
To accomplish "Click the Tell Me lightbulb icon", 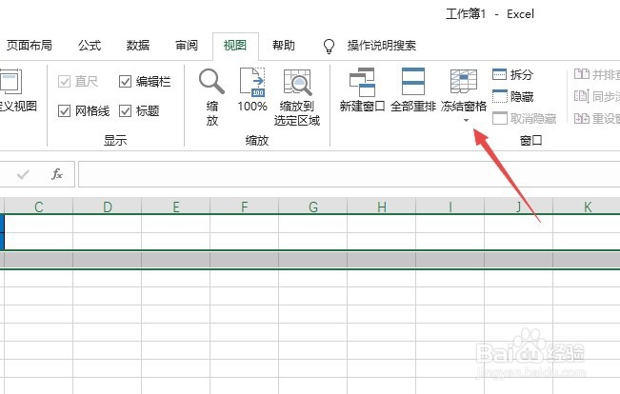I will (x=329, y=47).
